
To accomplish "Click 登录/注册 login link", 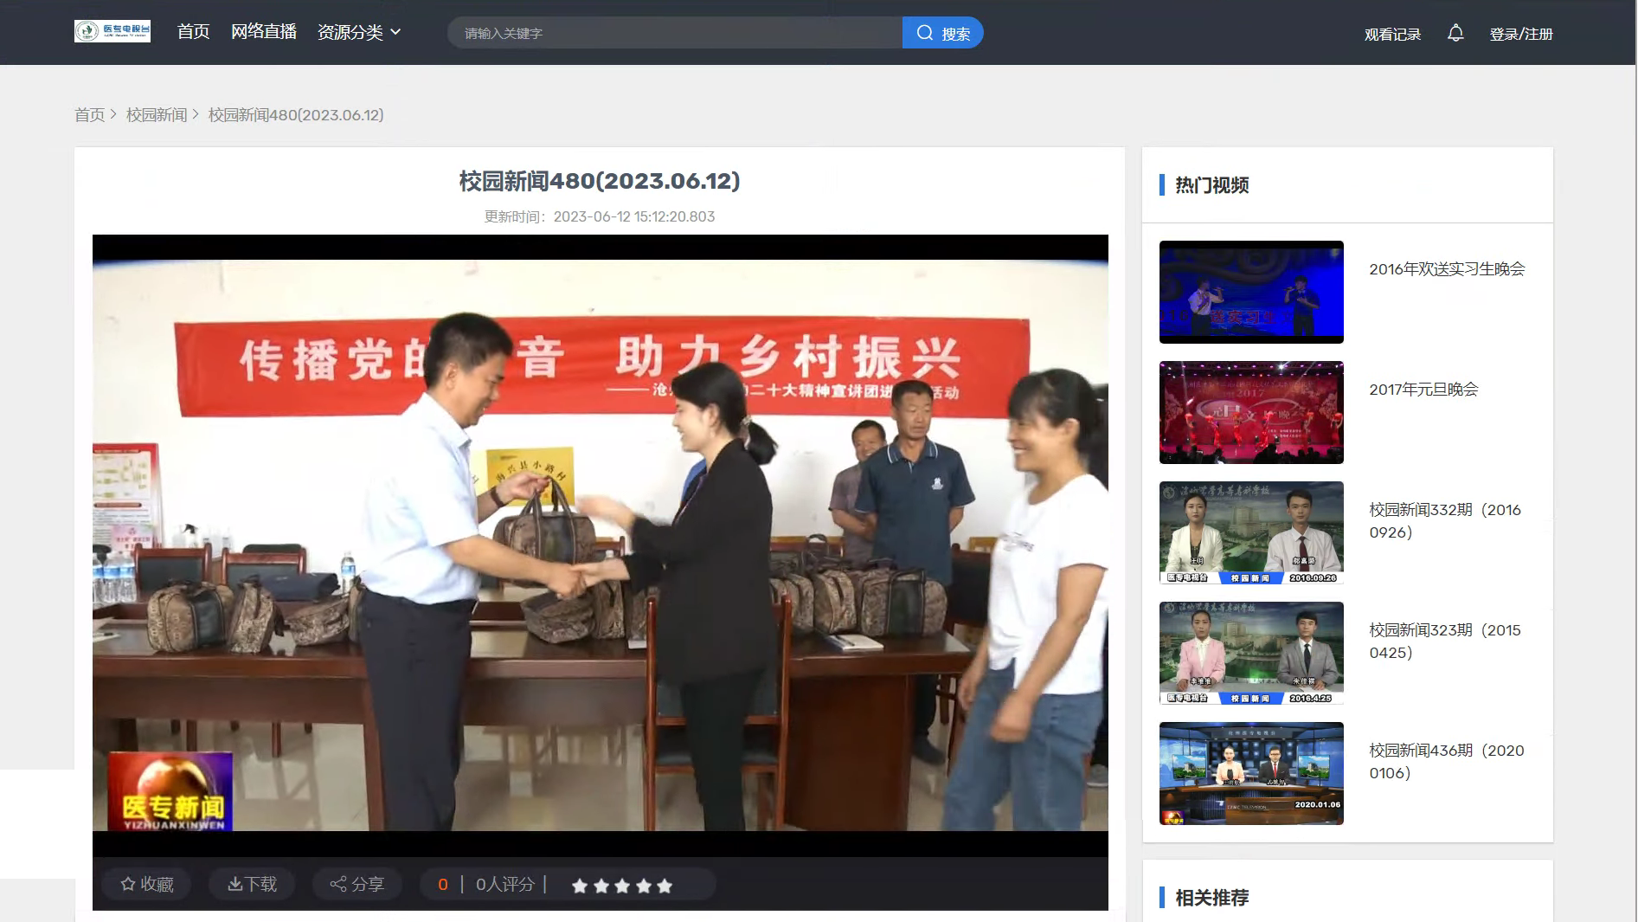I will point(1521,34).
